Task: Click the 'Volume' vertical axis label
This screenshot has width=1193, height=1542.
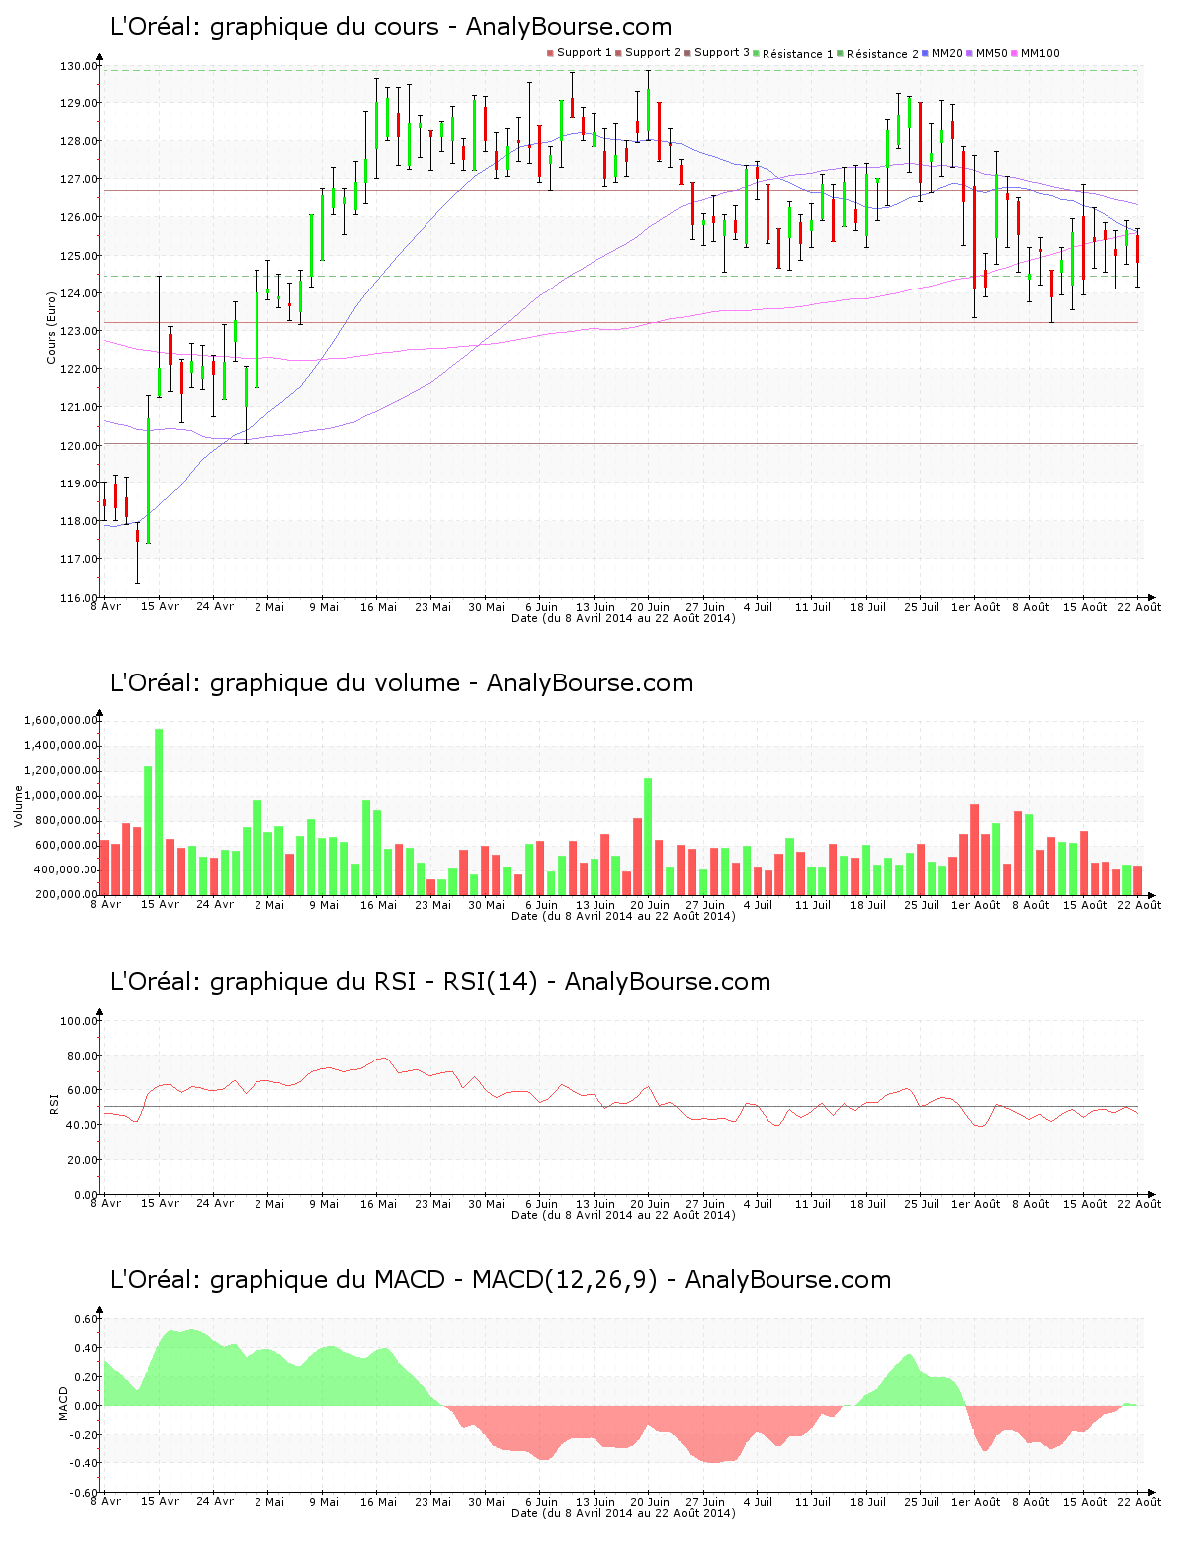Action: tap(18, 806)
